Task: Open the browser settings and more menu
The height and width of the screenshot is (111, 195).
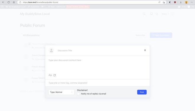Action: 192,2
